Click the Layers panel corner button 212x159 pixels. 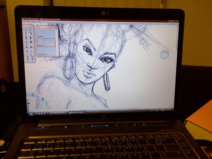[x=57, y=27]
